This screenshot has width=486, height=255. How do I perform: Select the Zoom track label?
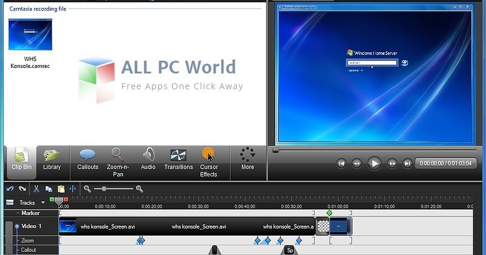pyautogui.click(x=27, y=240)
